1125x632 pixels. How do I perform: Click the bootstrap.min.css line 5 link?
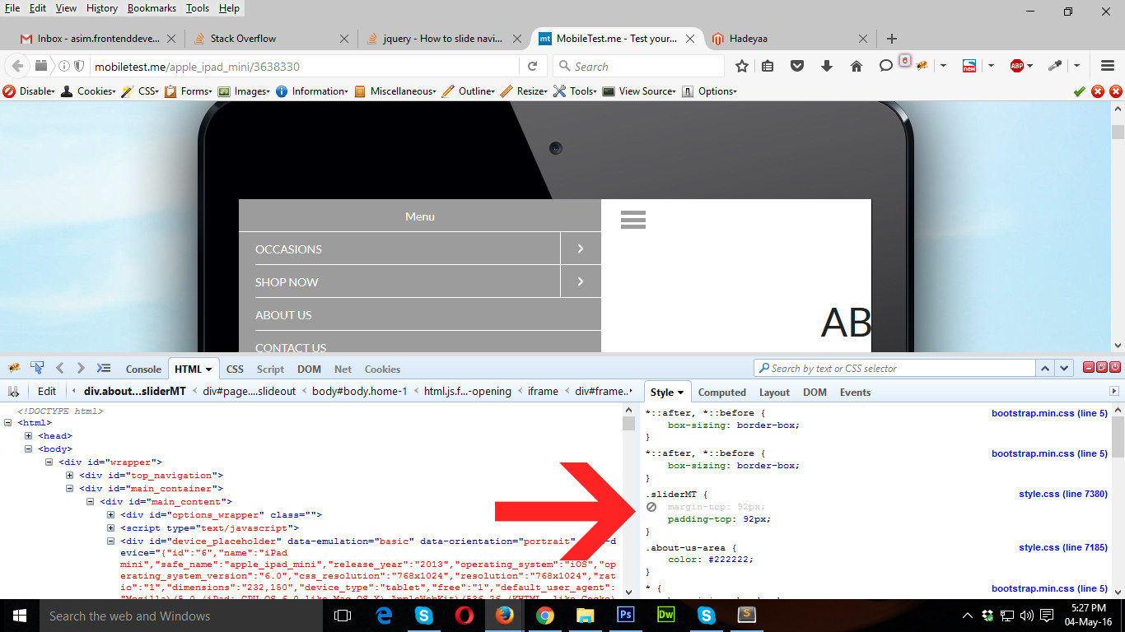(1049, 413)
